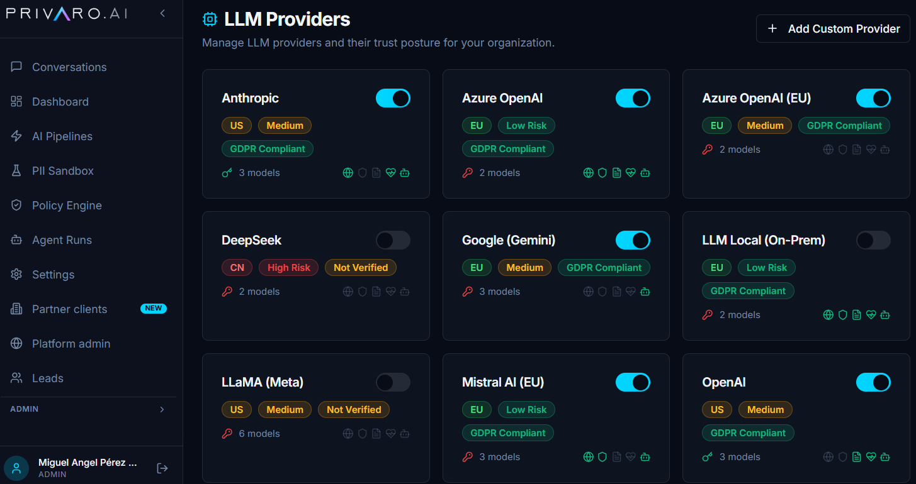Click the Agent Runs robot icon in the sidebar
This screenshot has width=916, height=484.
[16, 240]
